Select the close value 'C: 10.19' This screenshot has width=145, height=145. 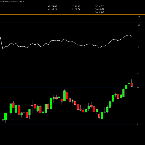pos(52,9)
